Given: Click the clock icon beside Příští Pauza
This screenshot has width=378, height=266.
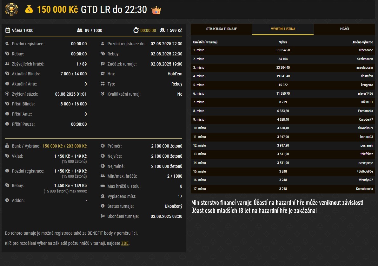Looking at the screenshot, I should point(7,124).
